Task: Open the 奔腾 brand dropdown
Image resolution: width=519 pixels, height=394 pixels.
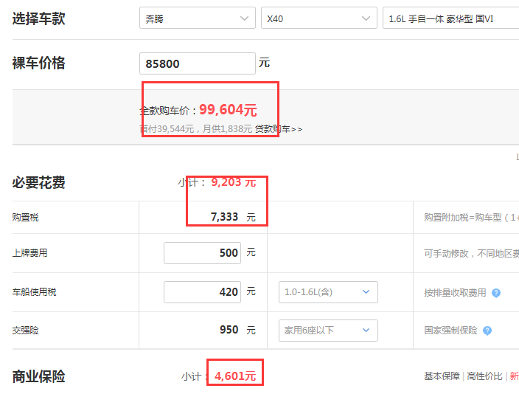Action: (198, 18)
